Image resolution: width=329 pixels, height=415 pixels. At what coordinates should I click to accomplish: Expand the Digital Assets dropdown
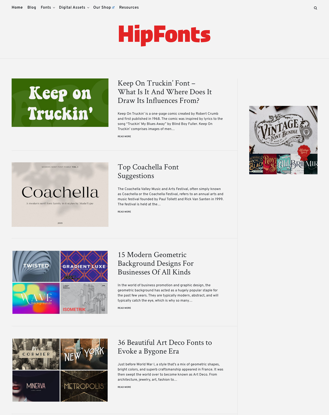point(74,7)
